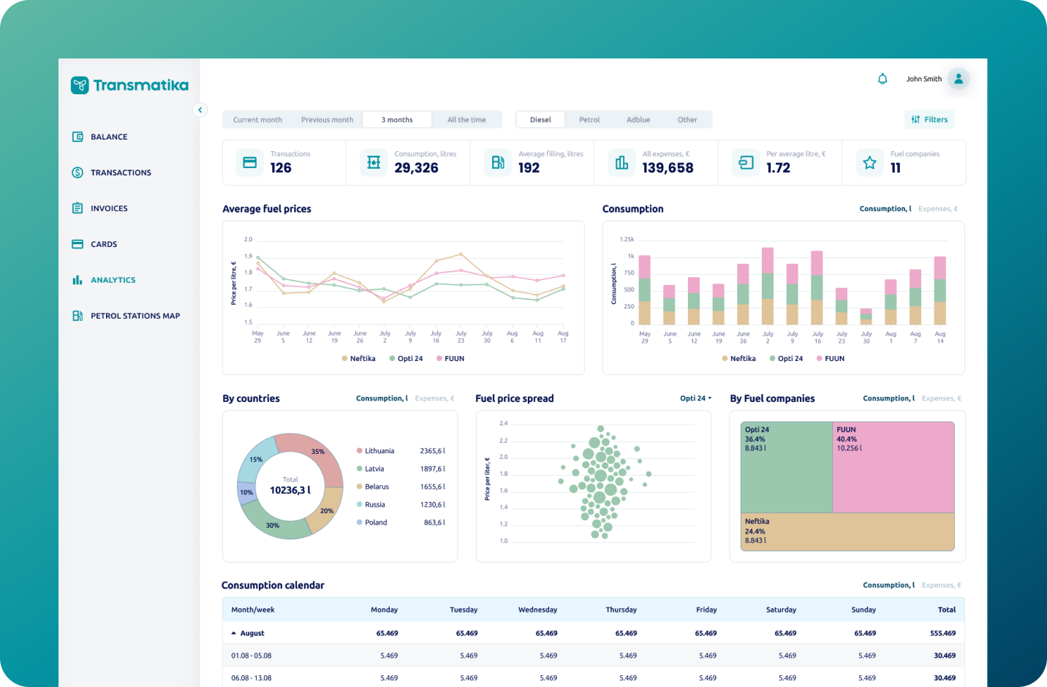Click the FUUN 40.4% treemap block
Image resolution: width=1047 pixels, height=687 pixels.
[893, 467]
